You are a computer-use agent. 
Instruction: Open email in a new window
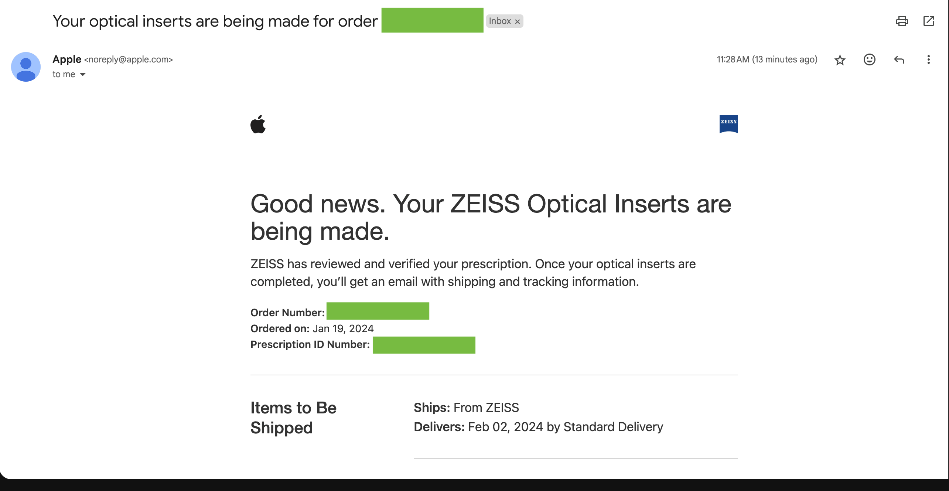click(929, 21)
